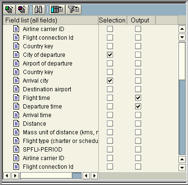Screen dimensions: 188x185
Task: Click the left arrow of horizontal scrollbar
Action: tap(7, 175)
